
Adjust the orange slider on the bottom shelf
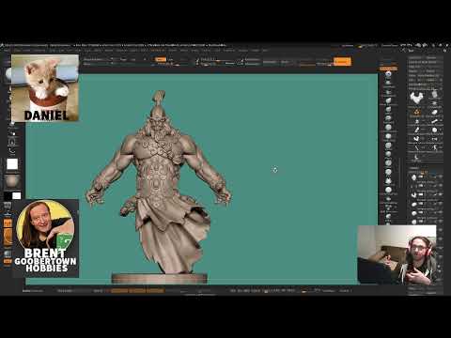(137, 291)
